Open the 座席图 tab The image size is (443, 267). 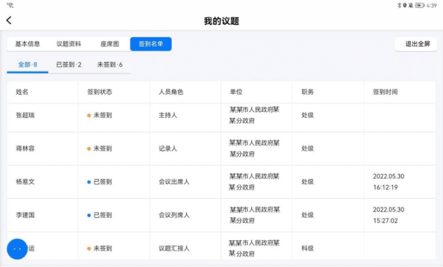click(x=110, y=44)
